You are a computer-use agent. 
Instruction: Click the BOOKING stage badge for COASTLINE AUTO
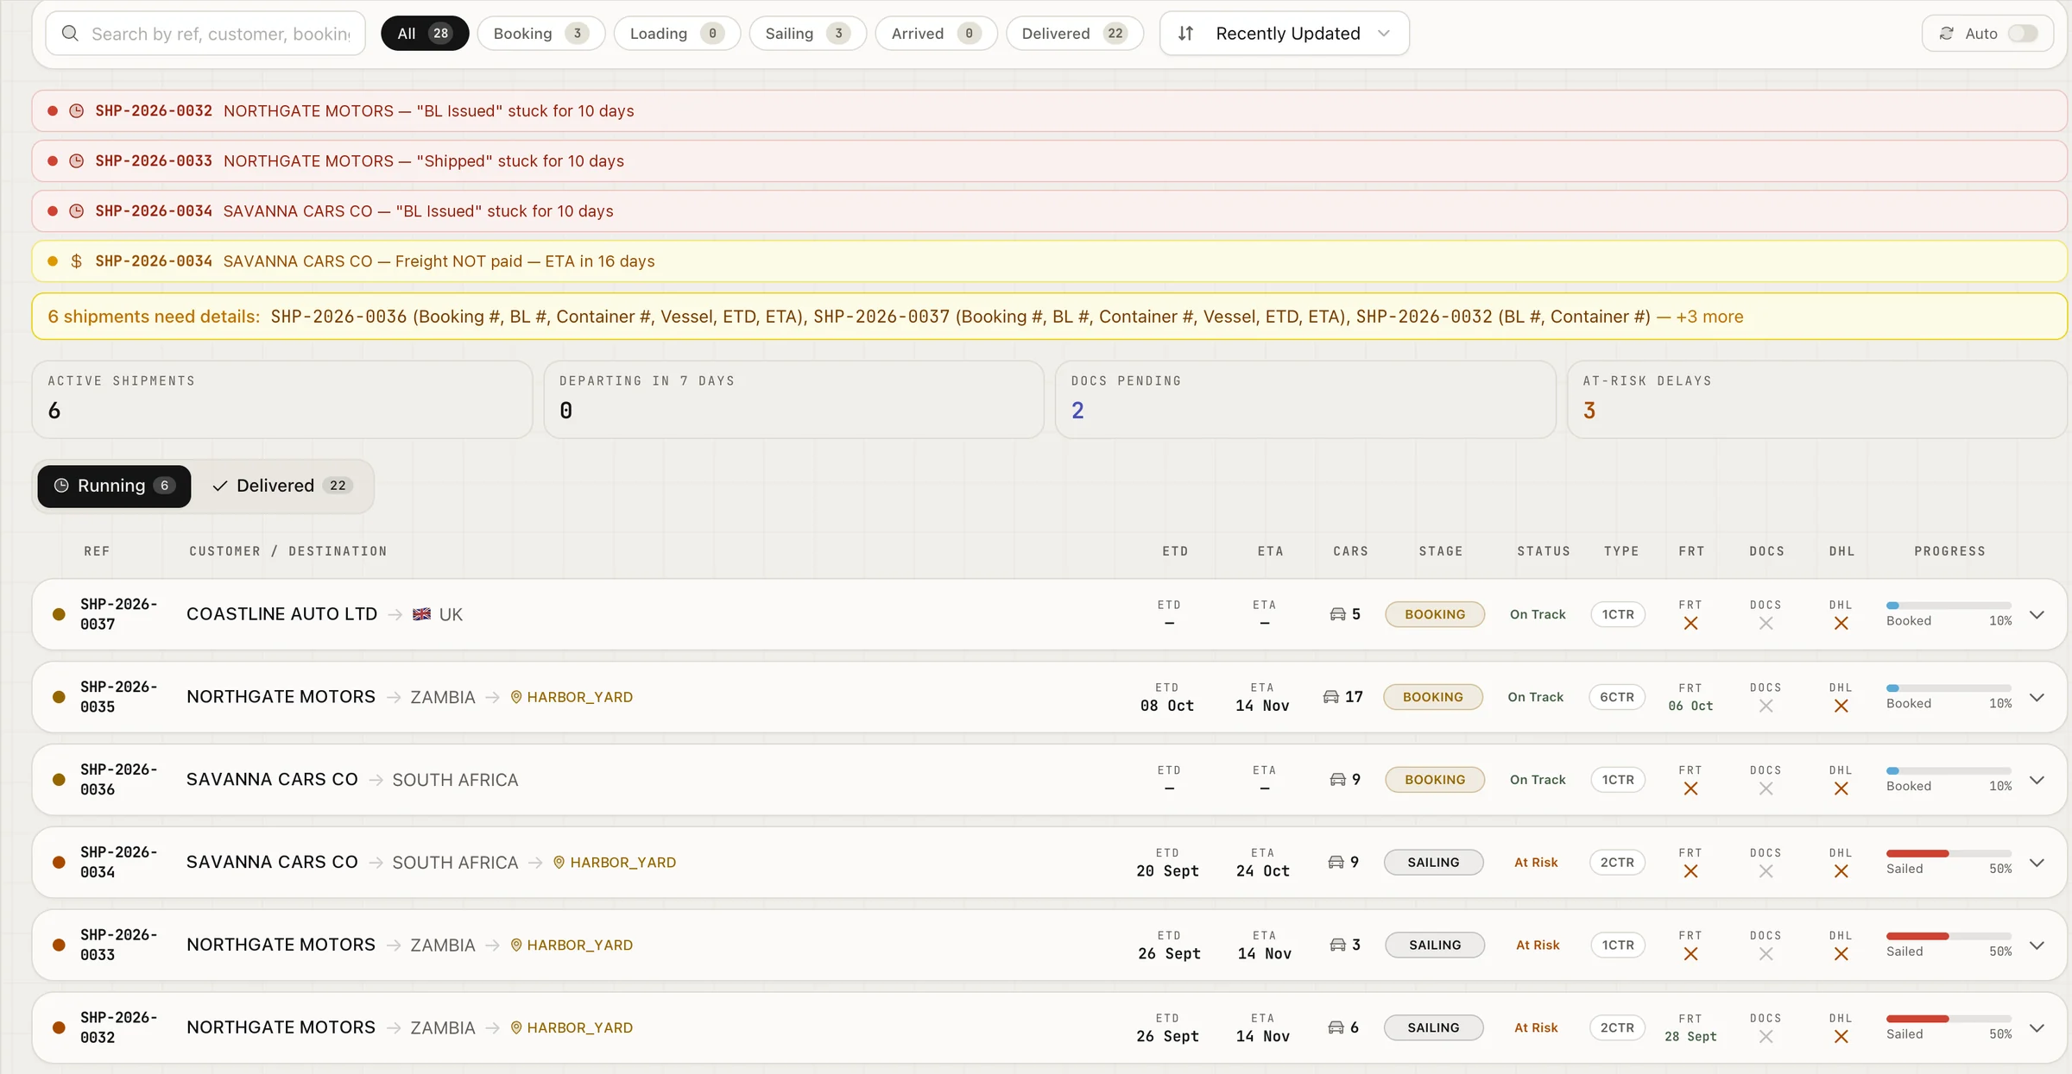click(x=1434, y=614)
